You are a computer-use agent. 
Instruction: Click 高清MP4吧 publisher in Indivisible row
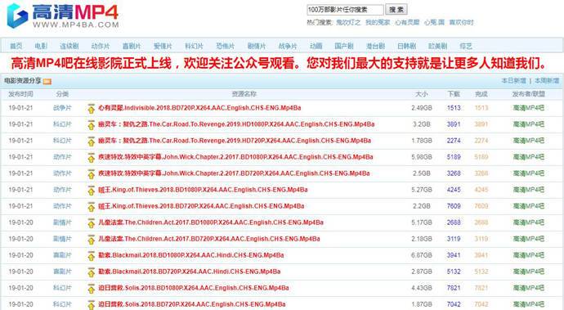(x=528, y=108)
